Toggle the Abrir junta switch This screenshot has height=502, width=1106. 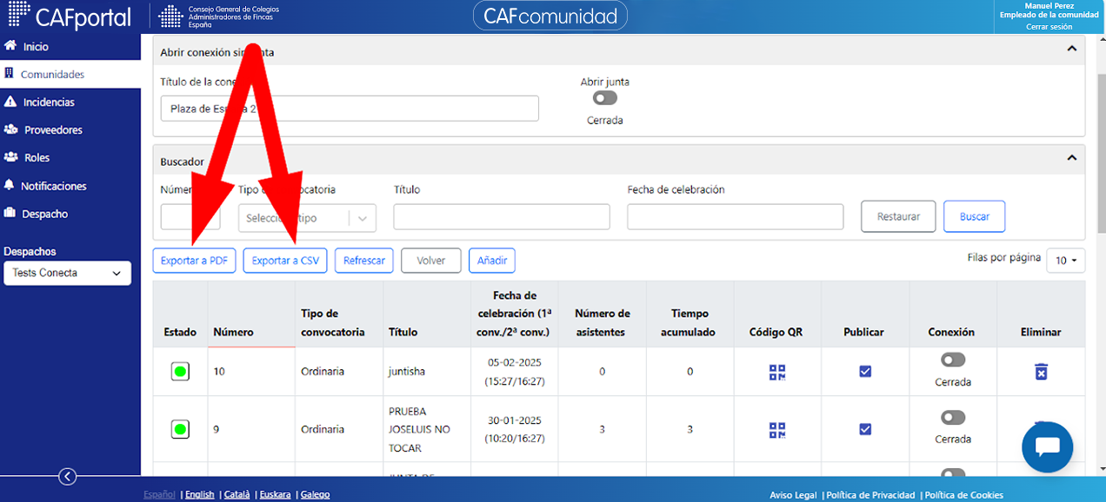coord(605,98)
